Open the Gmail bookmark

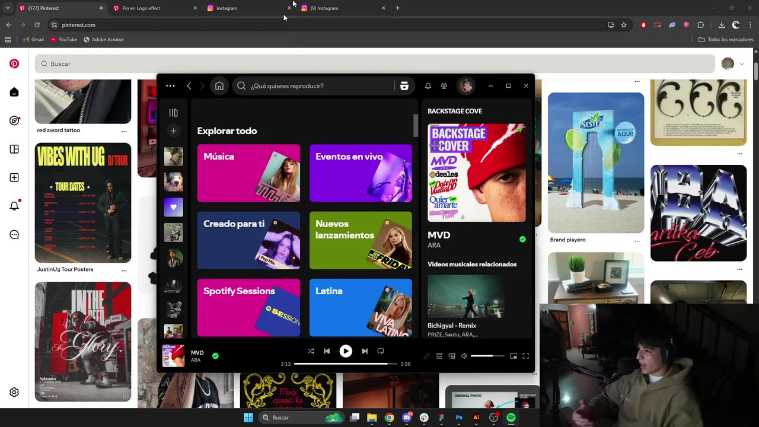33,40
